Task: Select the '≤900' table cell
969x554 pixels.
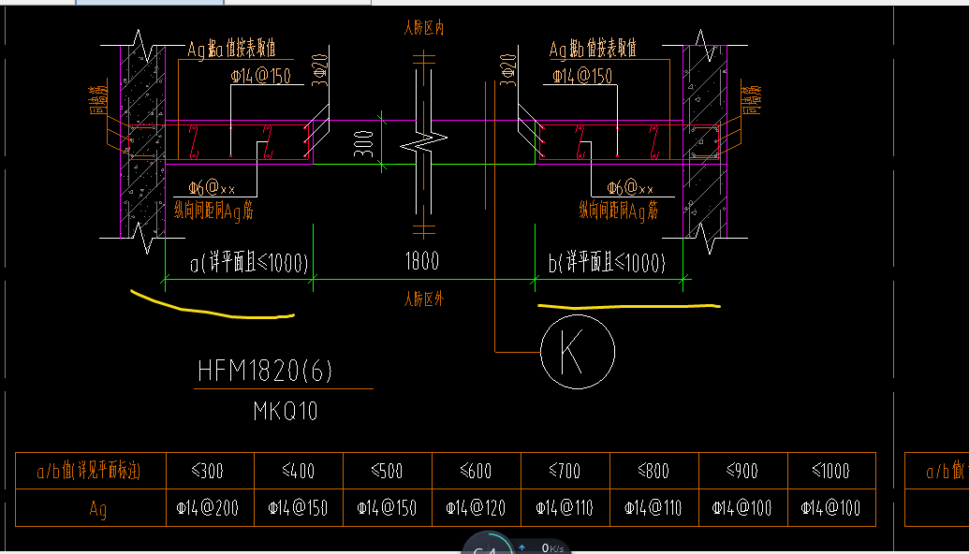Action: pyautogui.click(x=743, y=472)
